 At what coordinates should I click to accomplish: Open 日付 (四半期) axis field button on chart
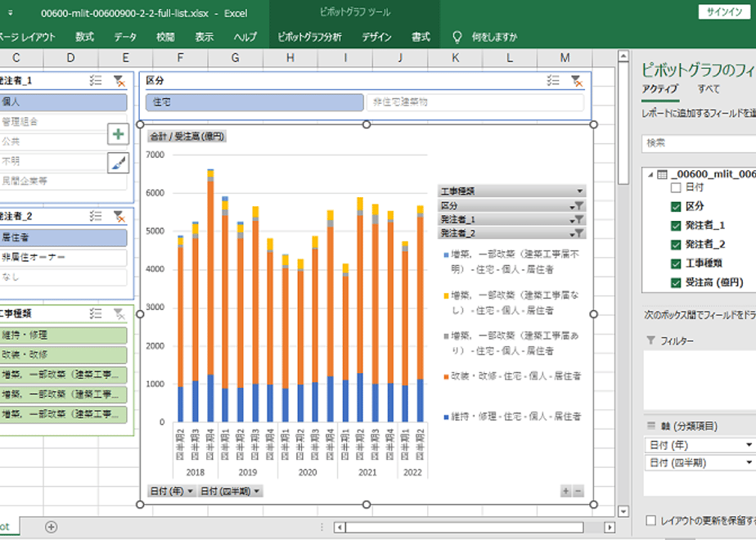(x=230, y=491)
